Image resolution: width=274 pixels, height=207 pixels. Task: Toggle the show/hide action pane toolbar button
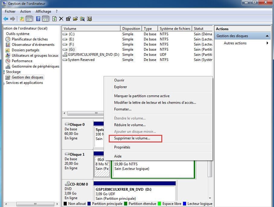[x=45, y=19]
